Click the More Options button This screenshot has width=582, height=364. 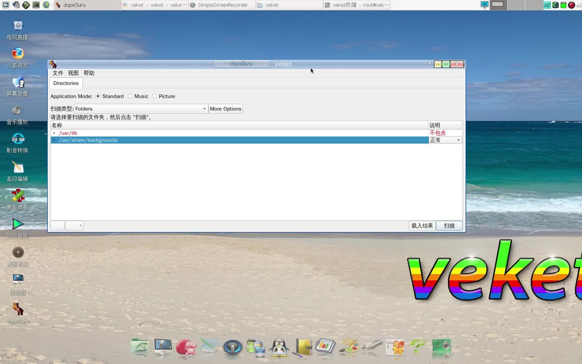point(226,109)
